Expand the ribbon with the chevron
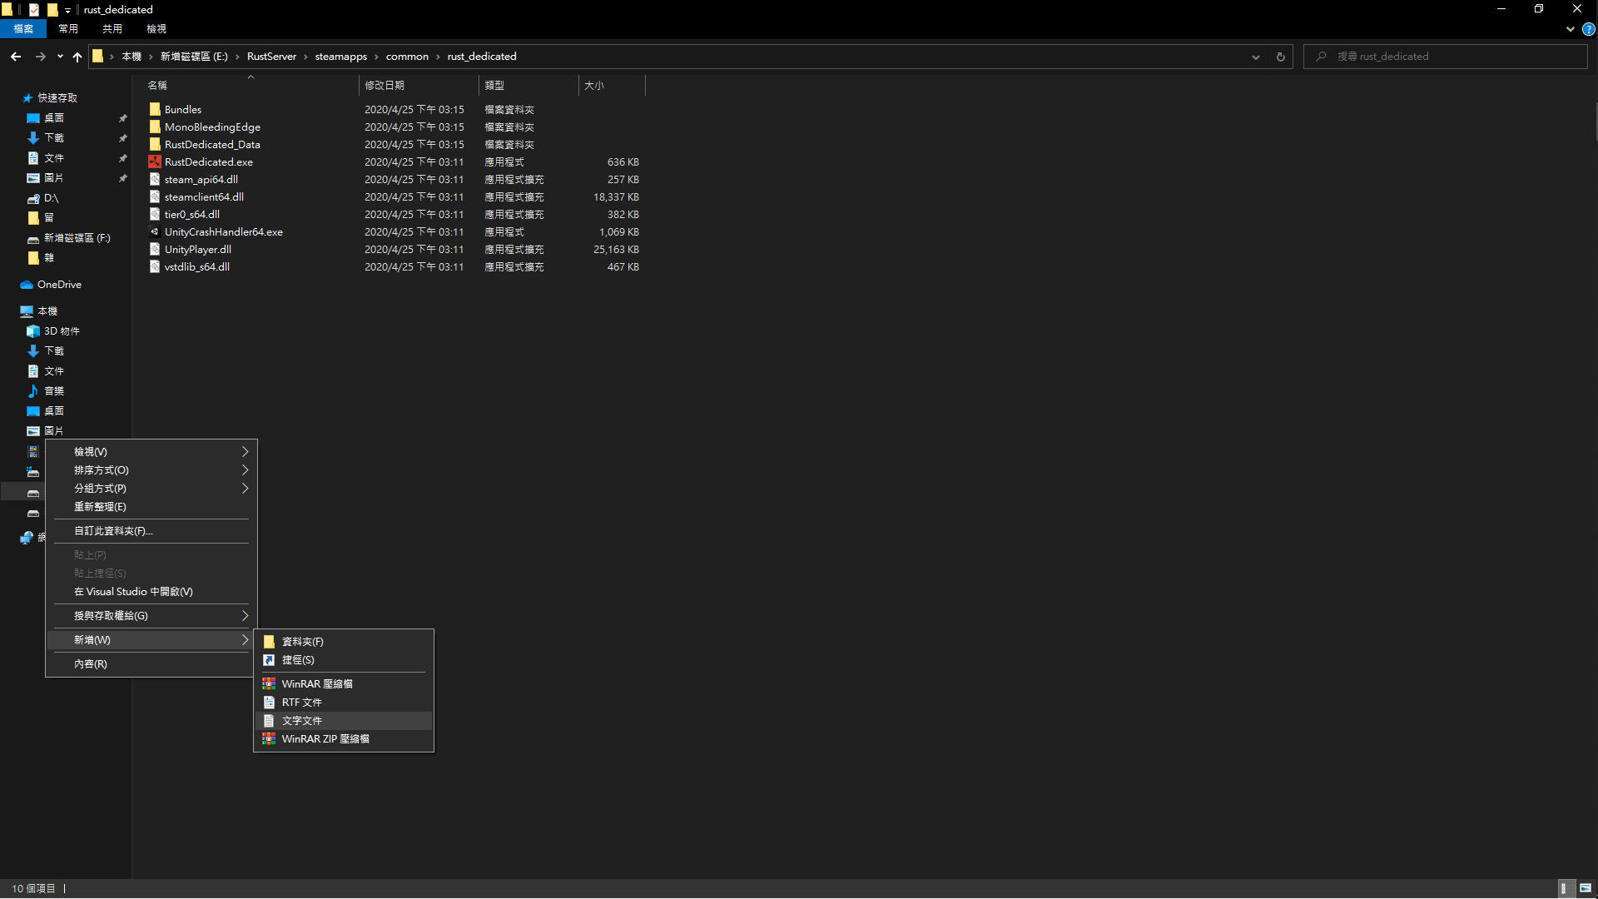 (1570, 29)
